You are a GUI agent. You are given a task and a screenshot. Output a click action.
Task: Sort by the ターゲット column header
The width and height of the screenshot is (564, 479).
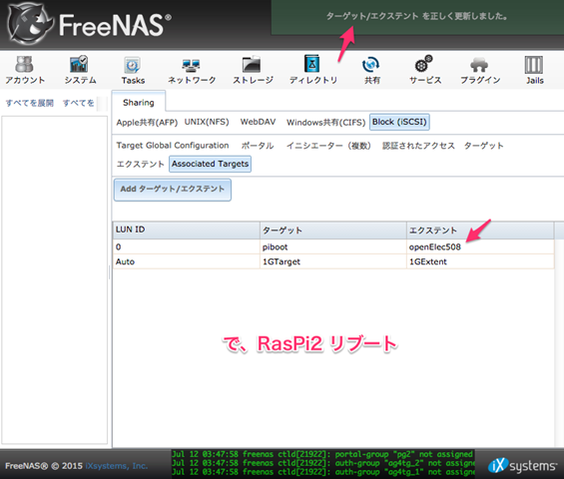(x=333, y=230)
